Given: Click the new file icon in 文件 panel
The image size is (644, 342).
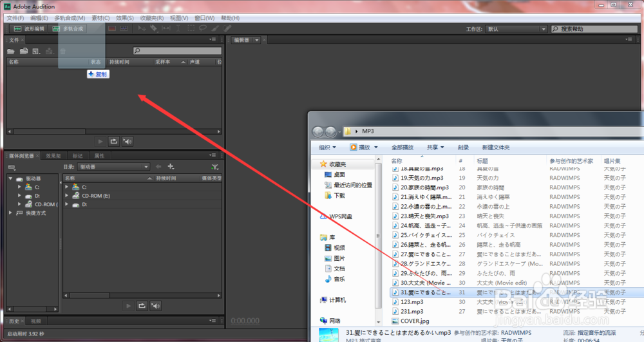Looking at the screenshot, I should click(x=36, y=52).
